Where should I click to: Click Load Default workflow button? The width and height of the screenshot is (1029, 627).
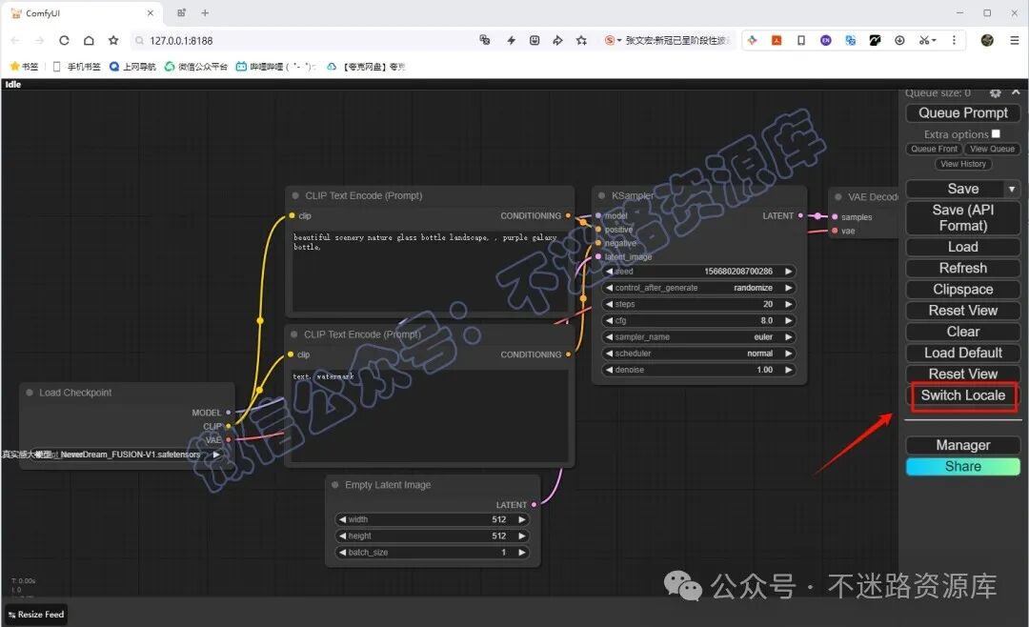(962, 353)
